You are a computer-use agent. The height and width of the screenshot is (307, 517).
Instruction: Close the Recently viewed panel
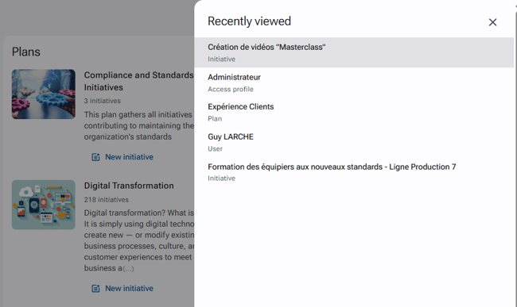(x=492, y=22)
